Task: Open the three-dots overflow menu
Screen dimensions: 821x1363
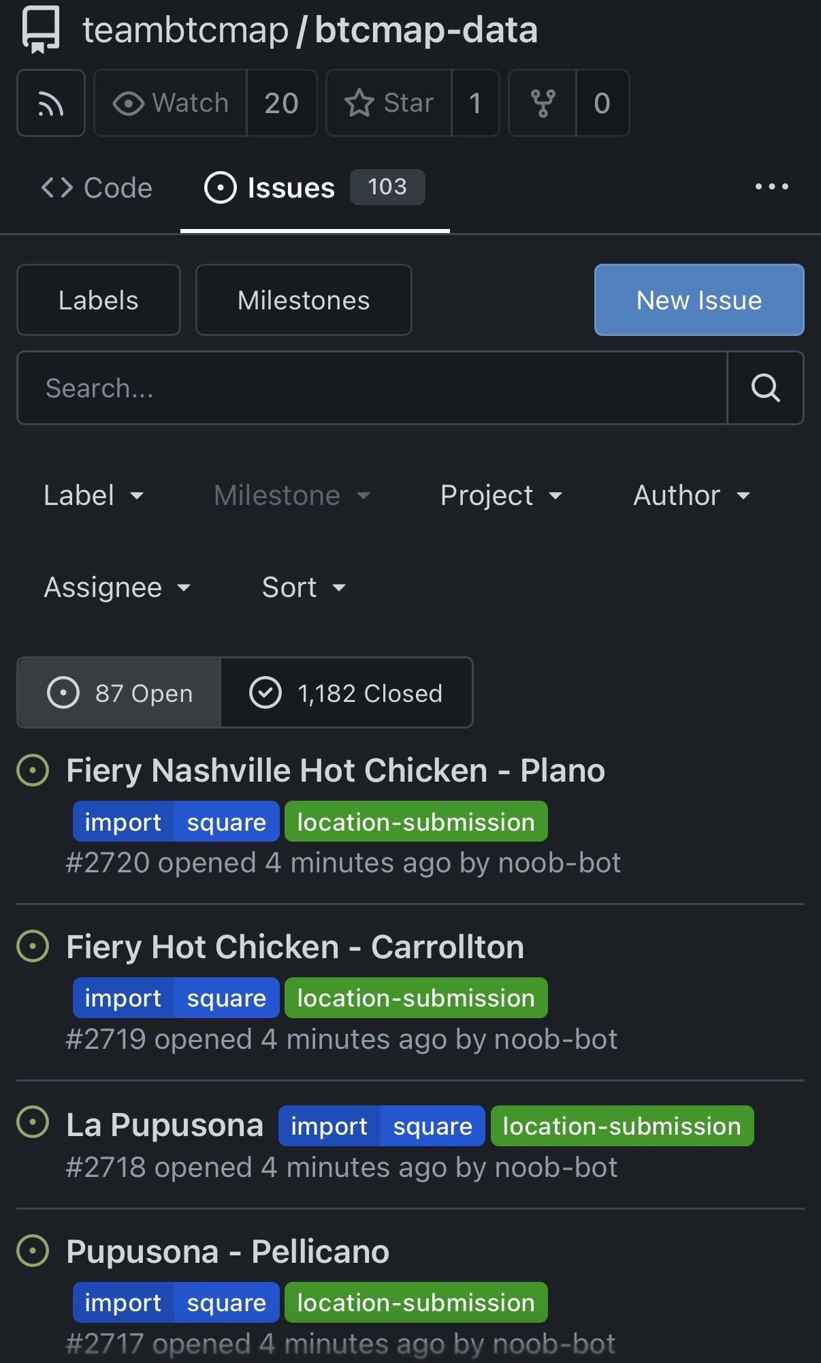Action: point(771,187)
